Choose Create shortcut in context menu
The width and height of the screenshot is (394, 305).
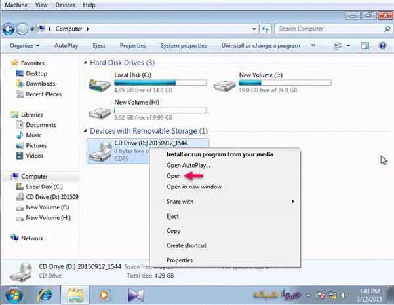pyautogui.click(x=186, y=246)
